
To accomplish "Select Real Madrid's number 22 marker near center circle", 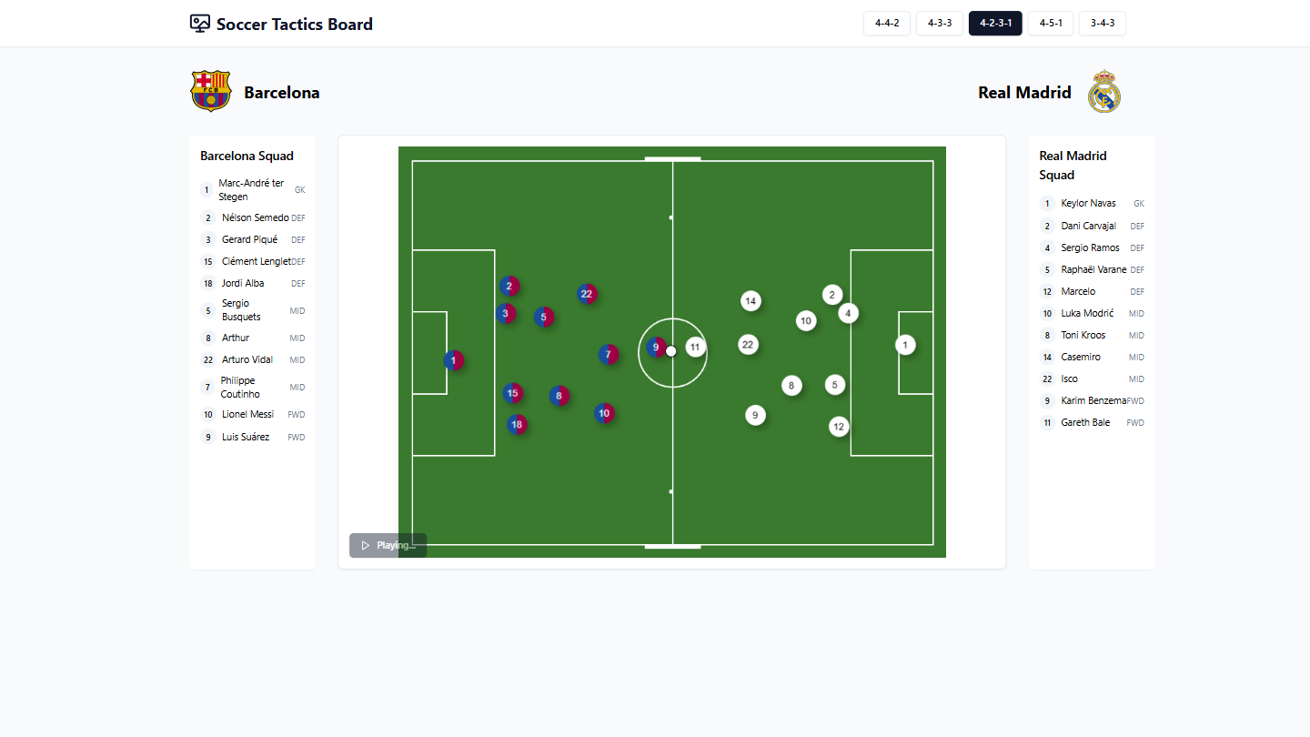I will [748, 345].
